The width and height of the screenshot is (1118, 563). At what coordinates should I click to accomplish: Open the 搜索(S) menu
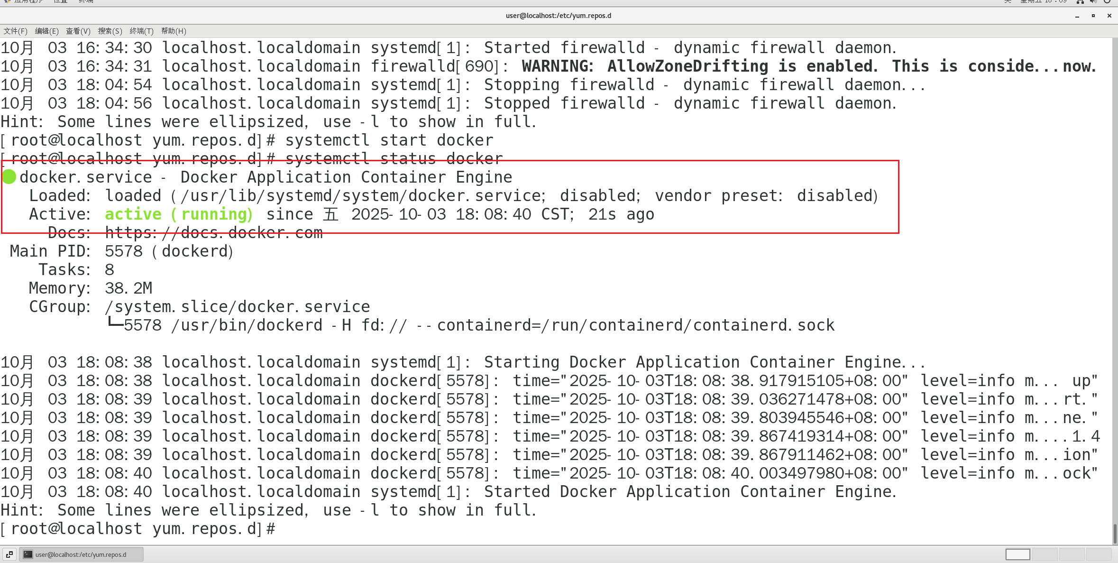click(110, 31)
